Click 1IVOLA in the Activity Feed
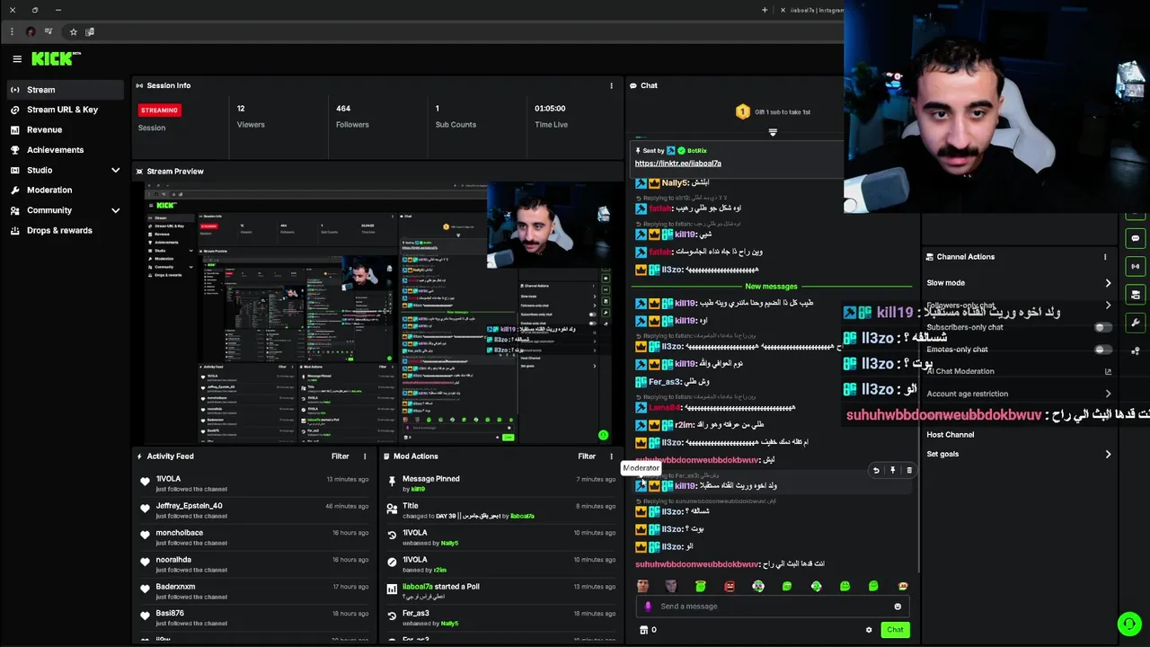Image resolution: width=1150 pixels, height=647 pixels. 168,479
